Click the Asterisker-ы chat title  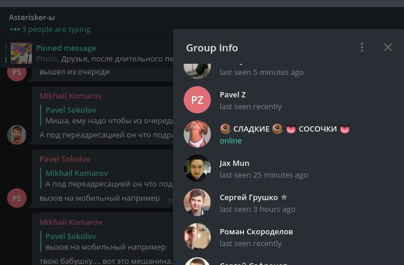32,18
